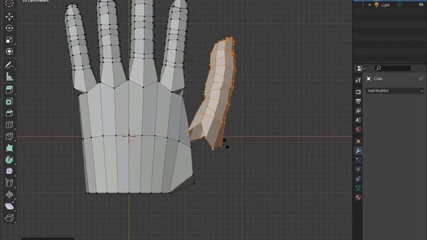427x240 pixels.
Task: Click the Light data icon in outliner
Action: tap(399, 5)
